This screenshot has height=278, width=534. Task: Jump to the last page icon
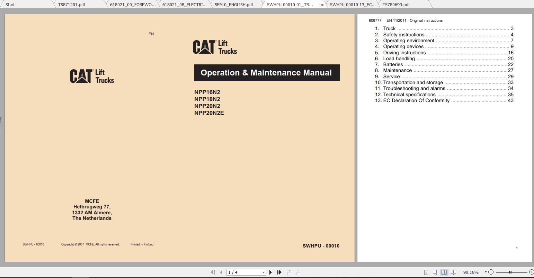[279, 272]
